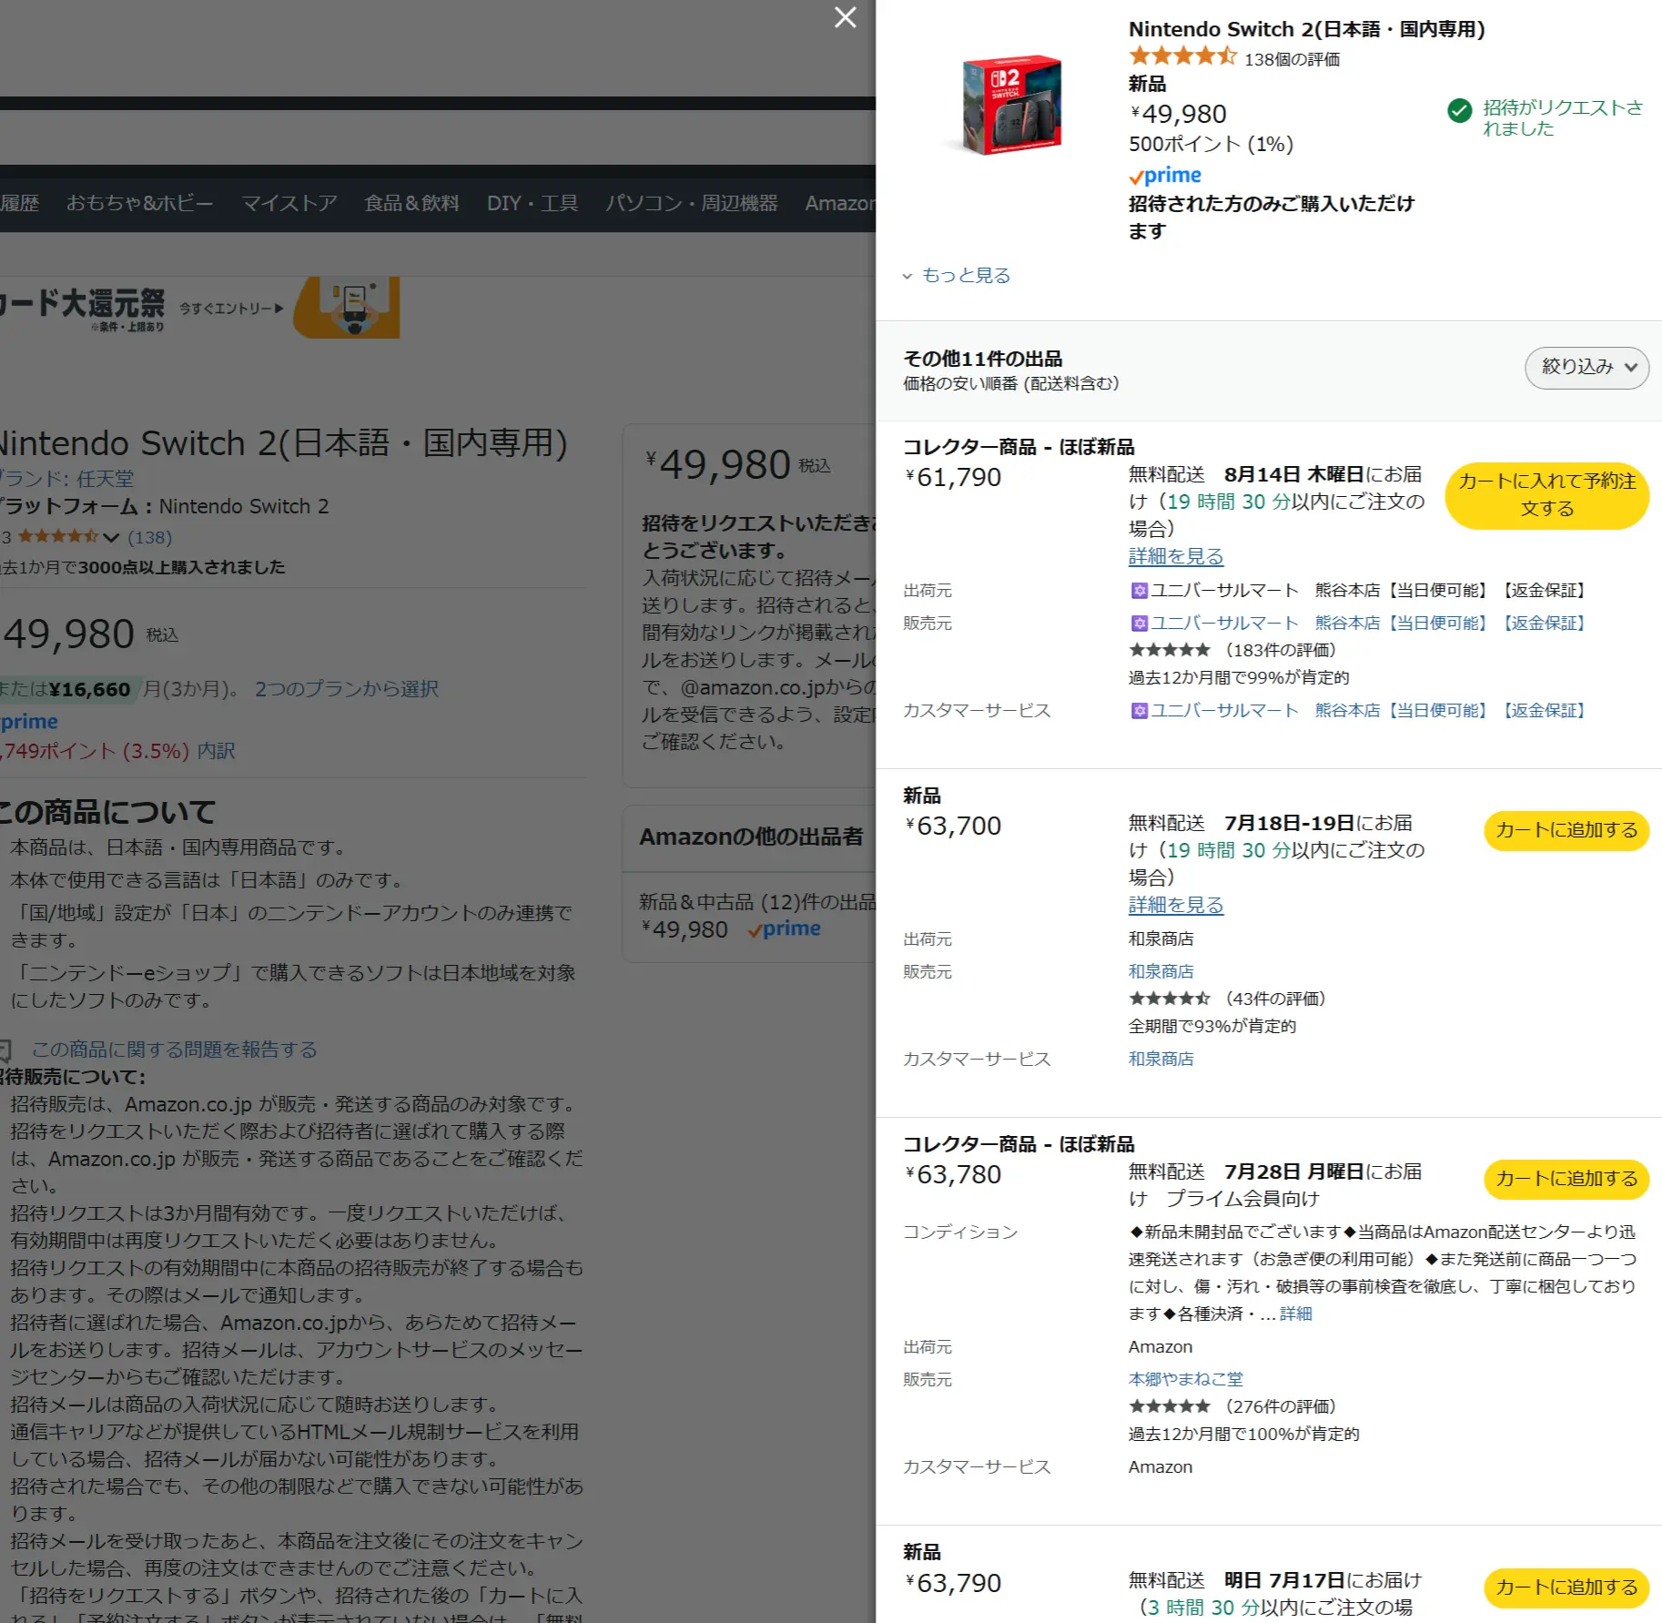Open マイストア nav menu item
1662x1623 pixels.
(289, 203)
